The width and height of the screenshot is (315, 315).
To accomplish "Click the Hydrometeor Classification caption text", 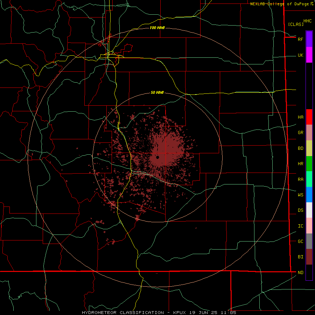I will pos(123,313).
